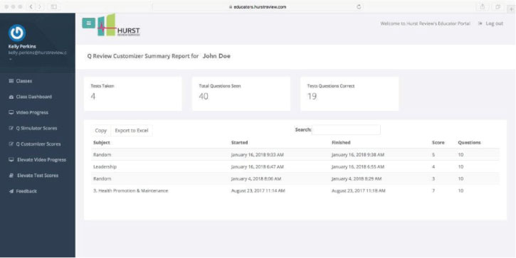The width and height of the screenshot is (516, 258).
Task: Click the Total Questions Seen card
Action: (241, 94)
